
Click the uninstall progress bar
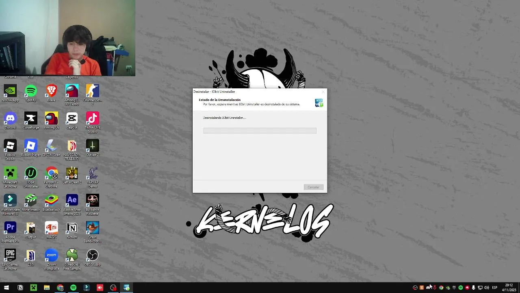pos(260,131)
